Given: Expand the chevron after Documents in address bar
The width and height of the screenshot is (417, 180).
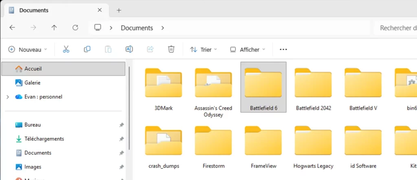Looking at the screenshot, I should click(x=163, y=28).
